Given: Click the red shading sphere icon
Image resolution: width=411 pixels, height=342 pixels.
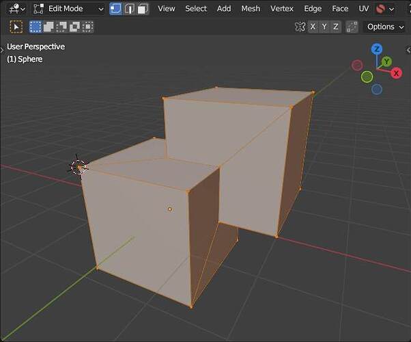Looking at the screenshot, I should pyautogui.click(x=380, y=9).
